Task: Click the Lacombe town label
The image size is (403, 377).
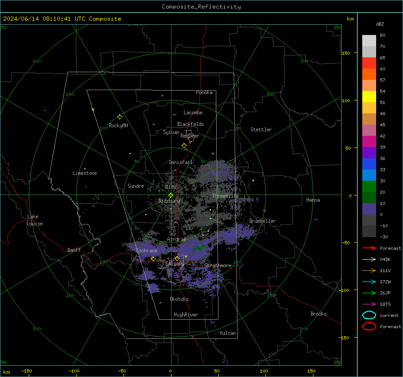Action: point(193,113)
